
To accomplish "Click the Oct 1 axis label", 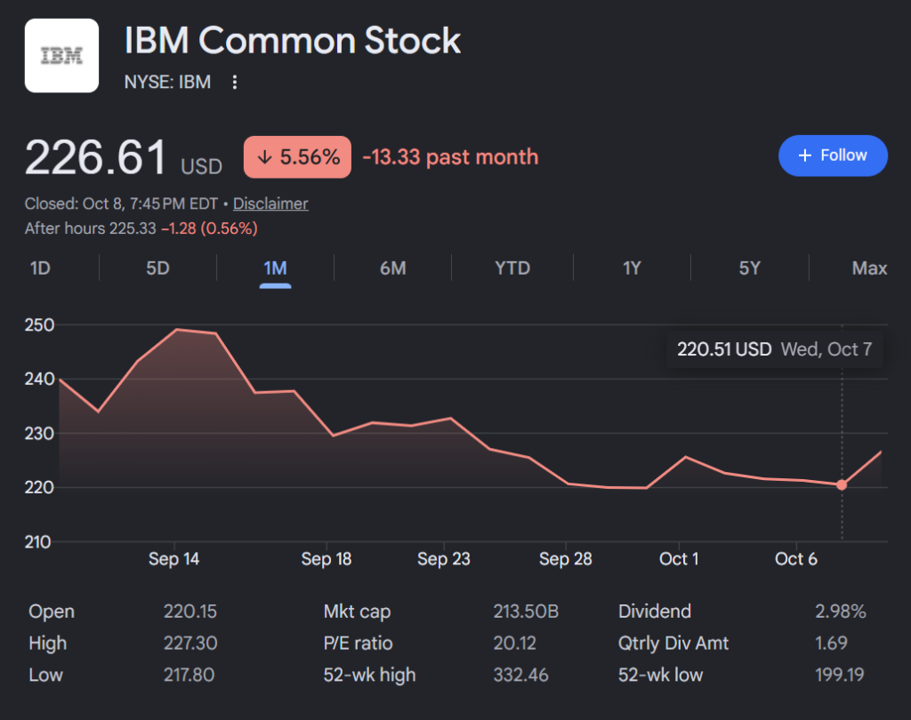I will [679, 559].
